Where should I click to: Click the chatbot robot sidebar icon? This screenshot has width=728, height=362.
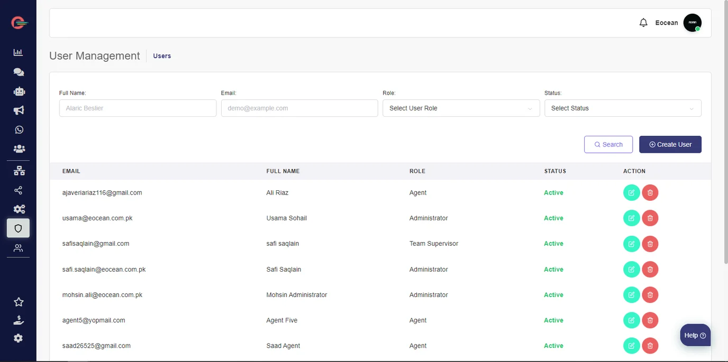click(19, 91)
